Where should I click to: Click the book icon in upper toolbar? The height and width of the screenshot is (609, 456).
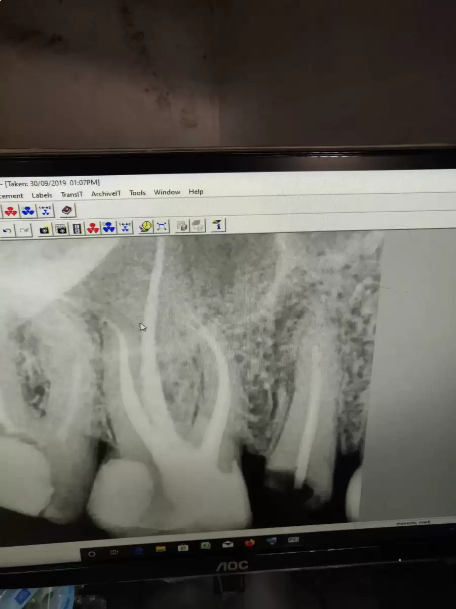point(67,210)
